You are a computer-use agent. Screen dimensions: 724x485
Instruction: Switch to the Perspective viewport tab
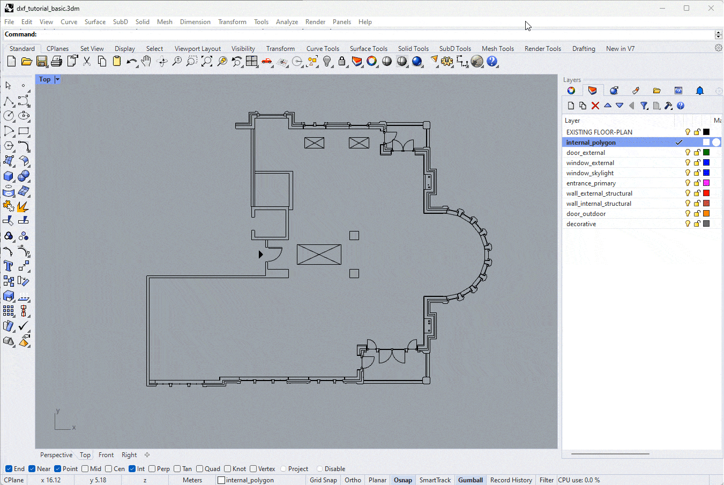click(x=56, y=455)
